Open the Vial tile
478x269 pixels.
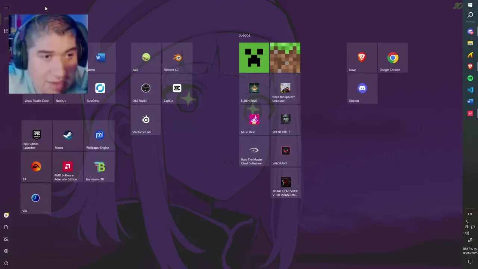35,198
